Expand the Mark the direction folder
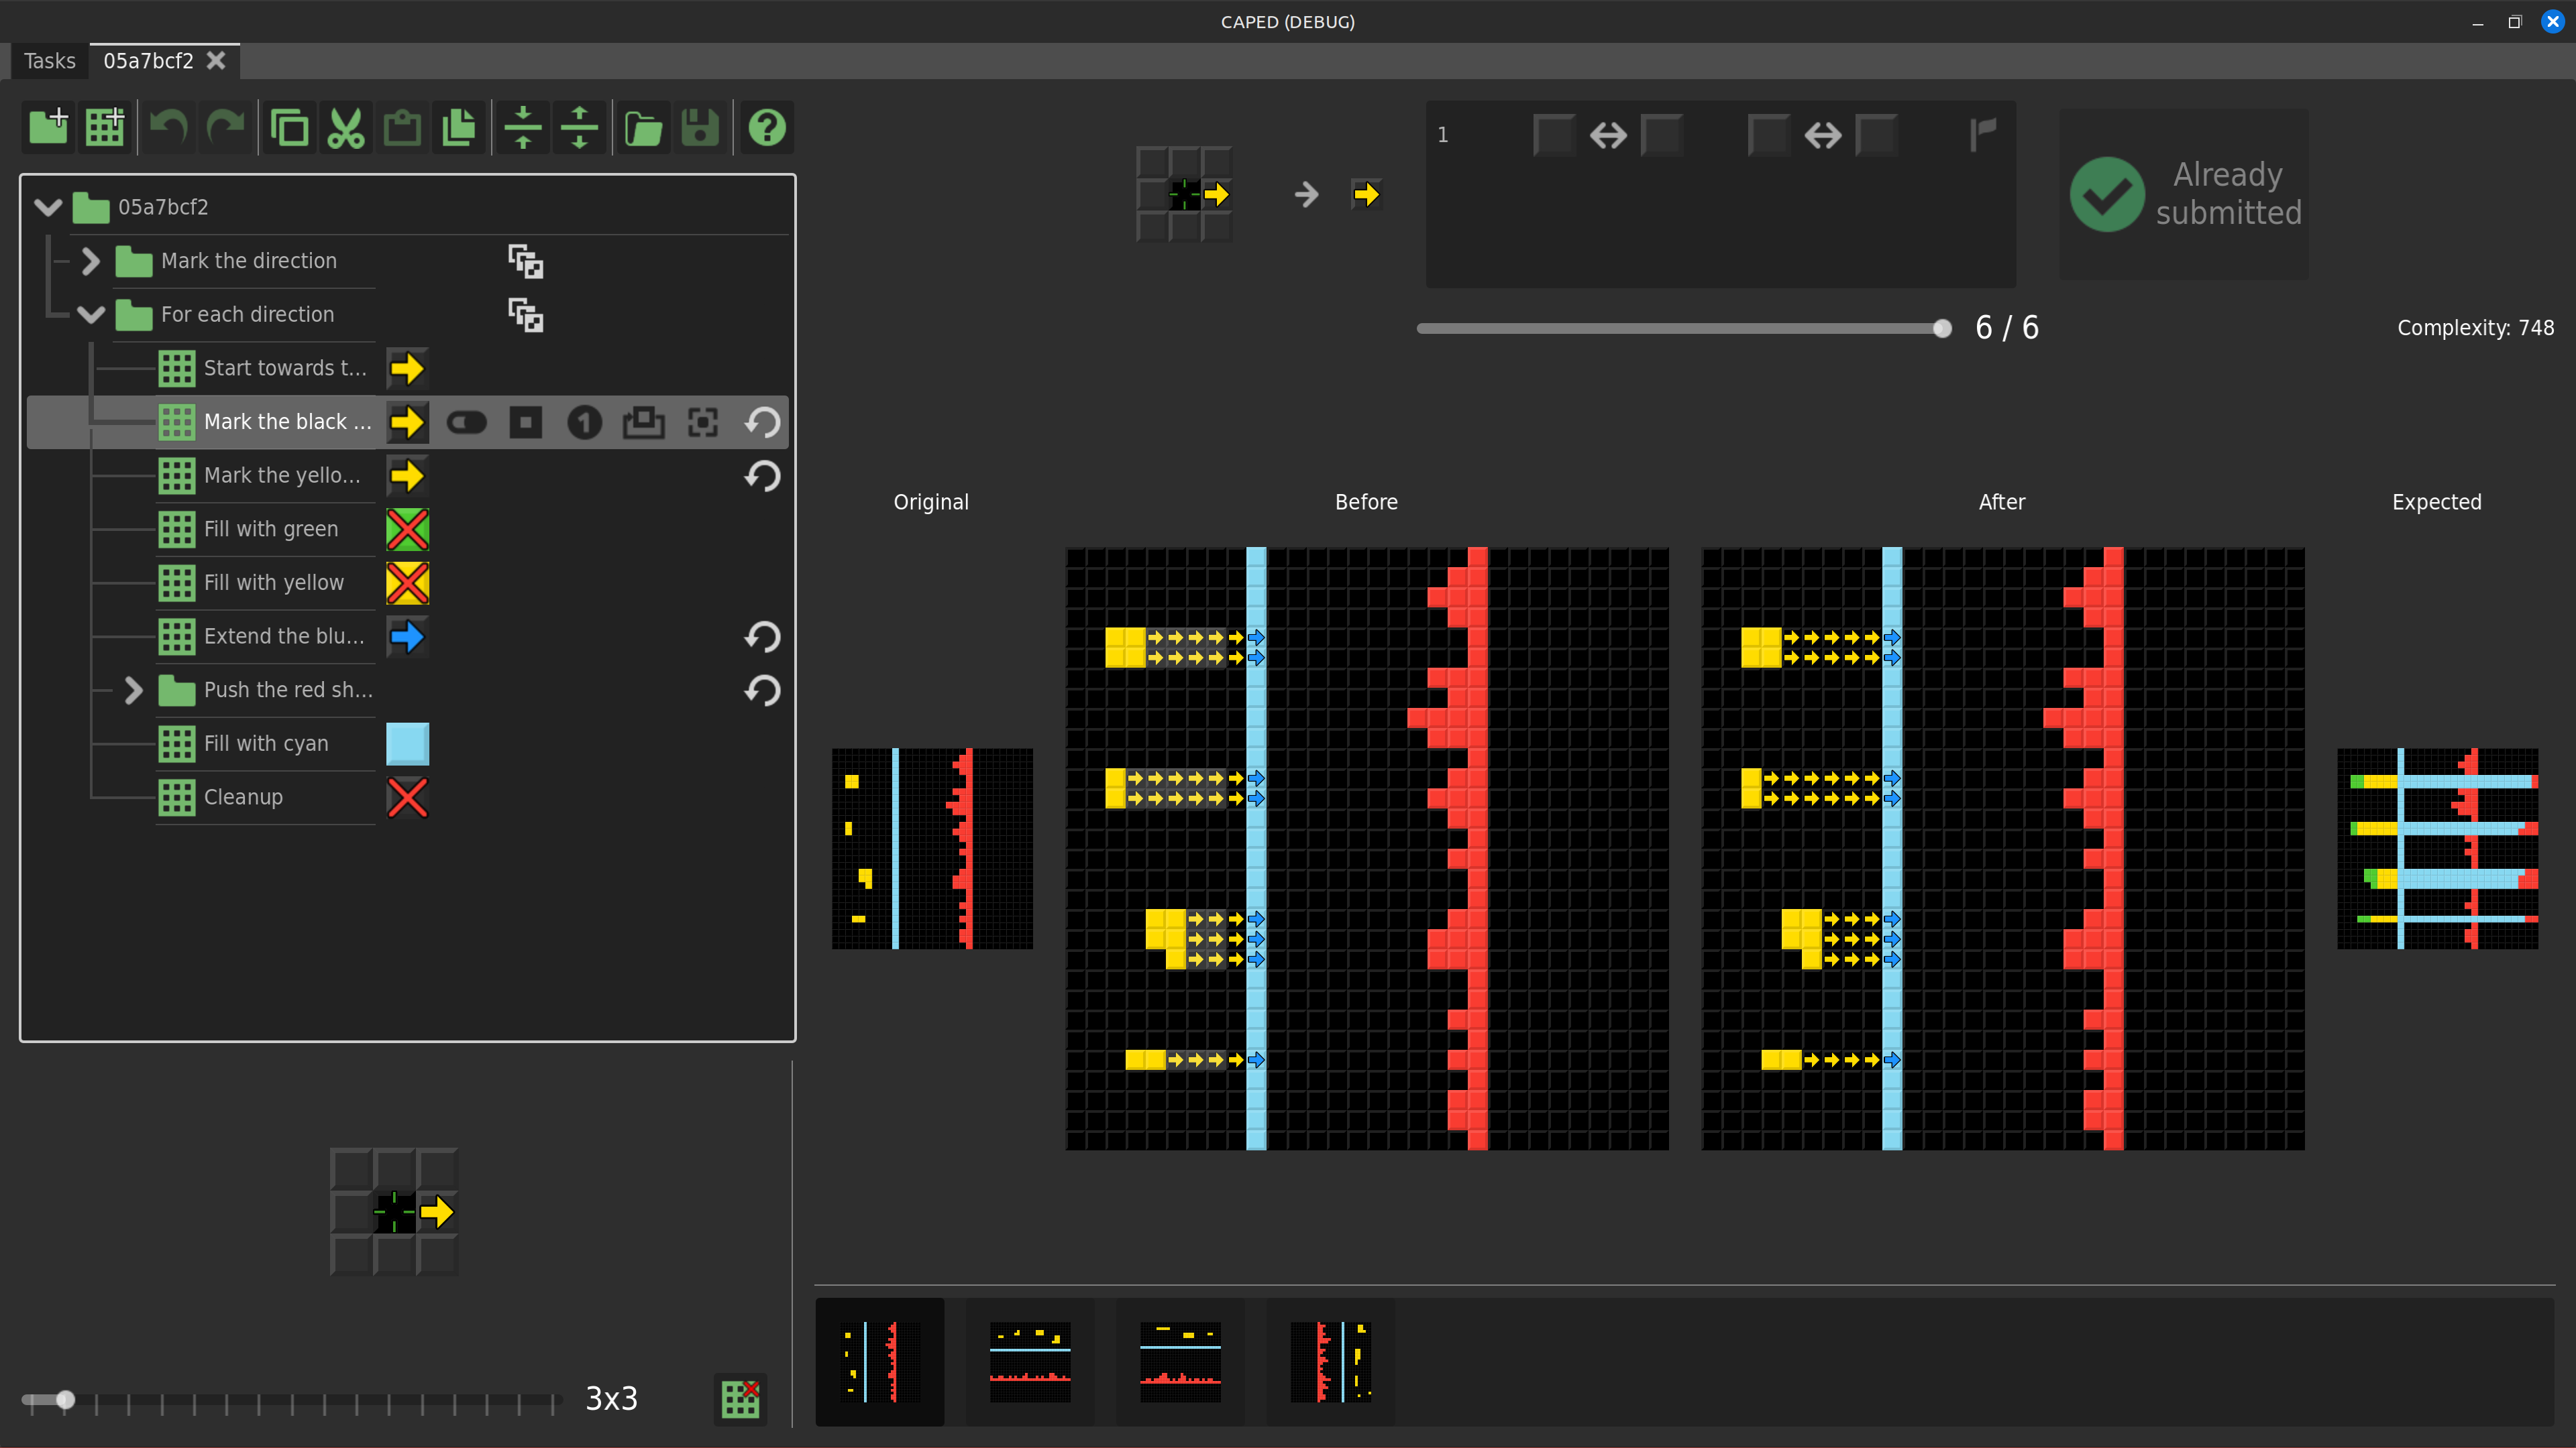The image size is (2576, 1448). (x=91, y=261)
